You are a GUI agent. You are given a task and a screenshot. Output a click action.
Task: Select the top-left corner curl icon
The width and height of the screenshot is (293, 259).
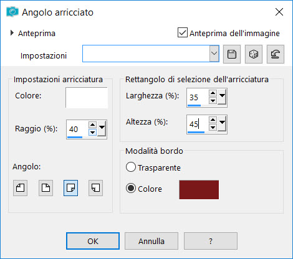[x=20, y=188]
